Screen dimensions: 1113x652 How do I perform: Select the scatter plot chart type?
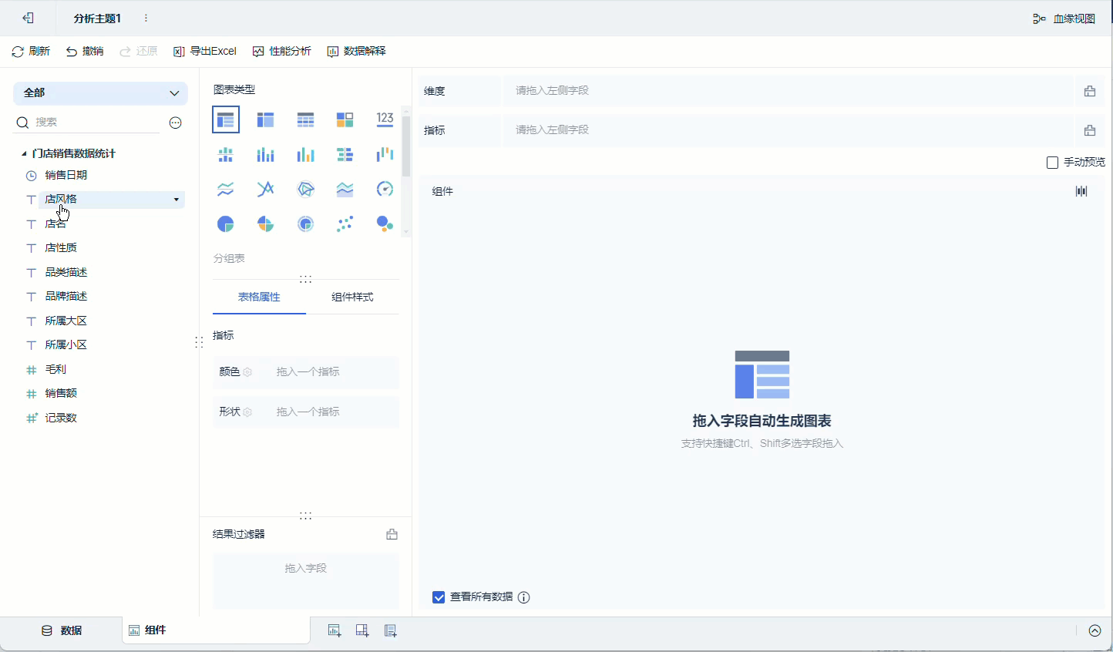[x=345, y=223]
